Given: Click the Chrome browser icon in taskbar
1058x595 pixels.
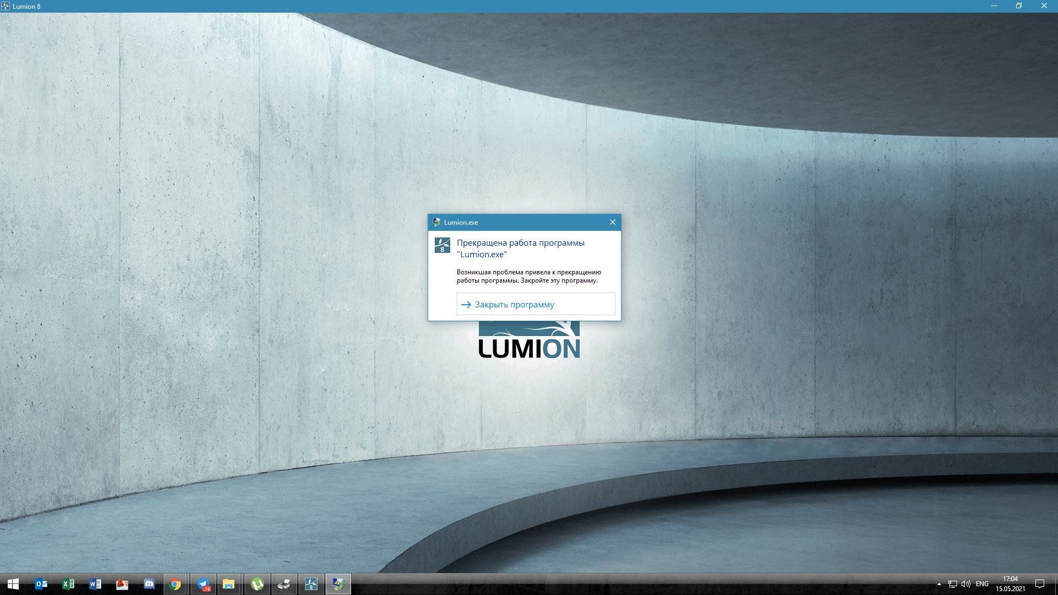Looking at the screenshot, I should tap(176, 584).
